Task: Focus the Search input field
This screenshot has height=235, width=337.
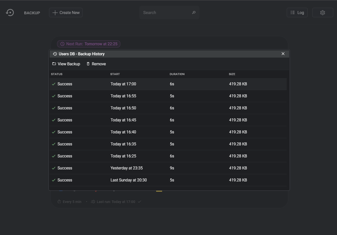Action: (169, 13)
